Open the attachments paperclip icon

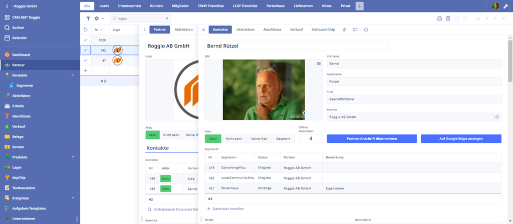[344, 30]
